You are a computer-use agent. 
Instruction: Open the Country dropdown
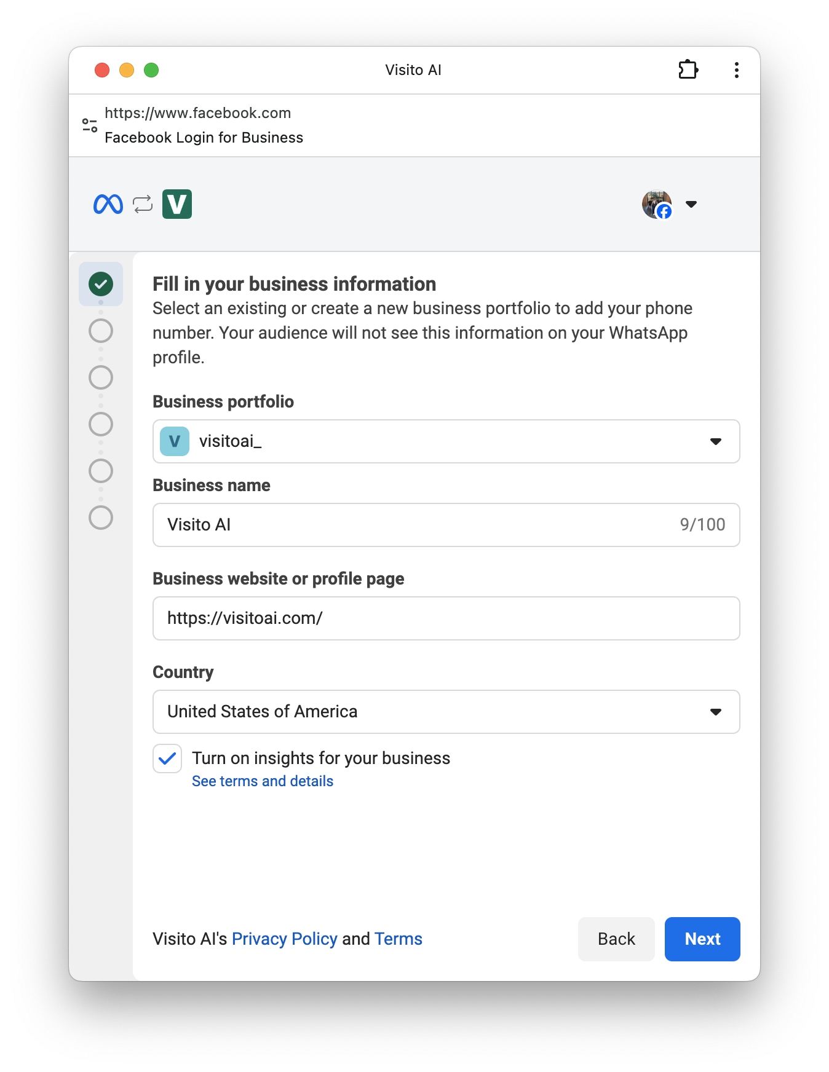click(x=446, y=712)
